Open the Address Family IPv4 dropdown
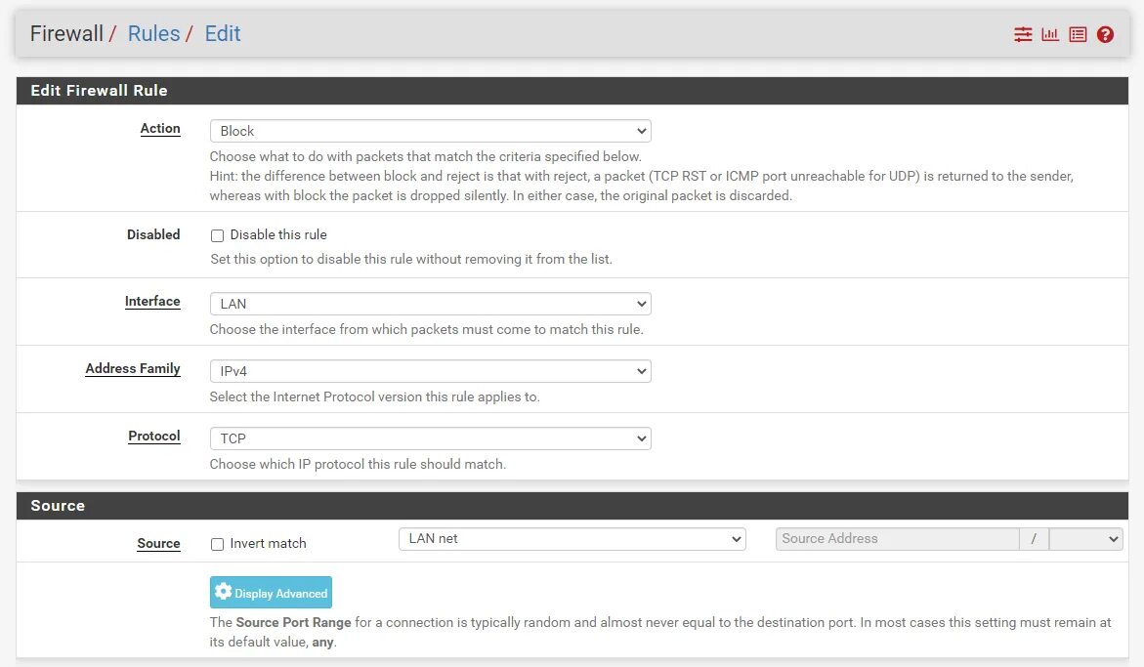This screenshot has height=667, width=1144. coord(430,371)
